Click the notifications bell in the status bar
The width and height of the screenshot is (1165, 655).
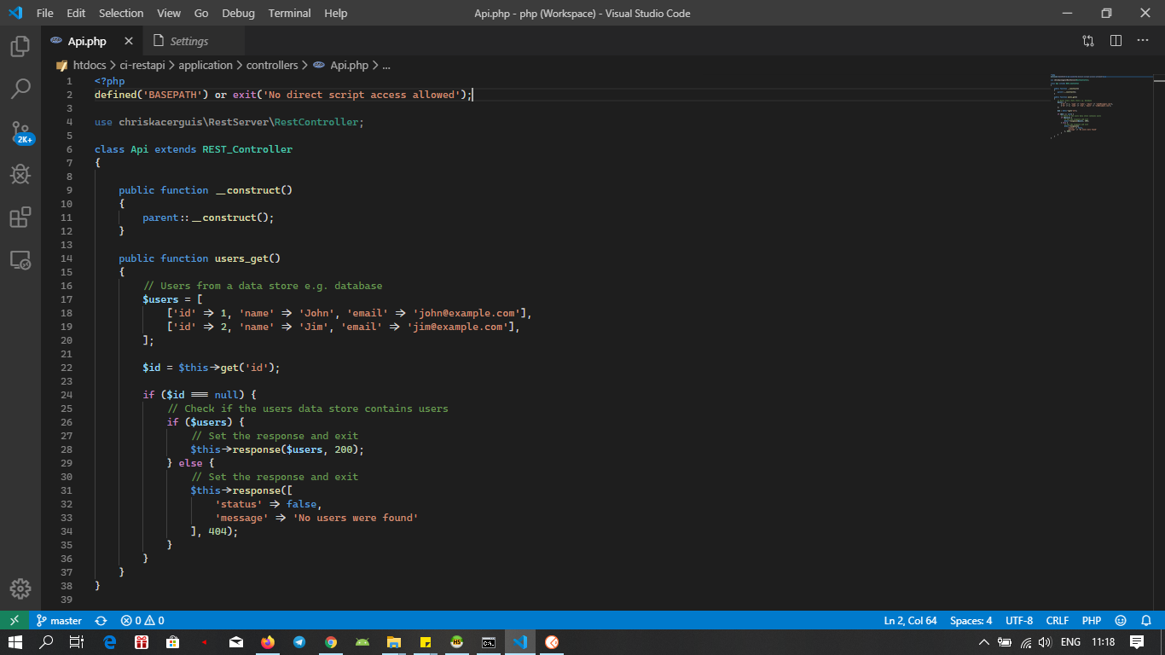pos(1146,620)
